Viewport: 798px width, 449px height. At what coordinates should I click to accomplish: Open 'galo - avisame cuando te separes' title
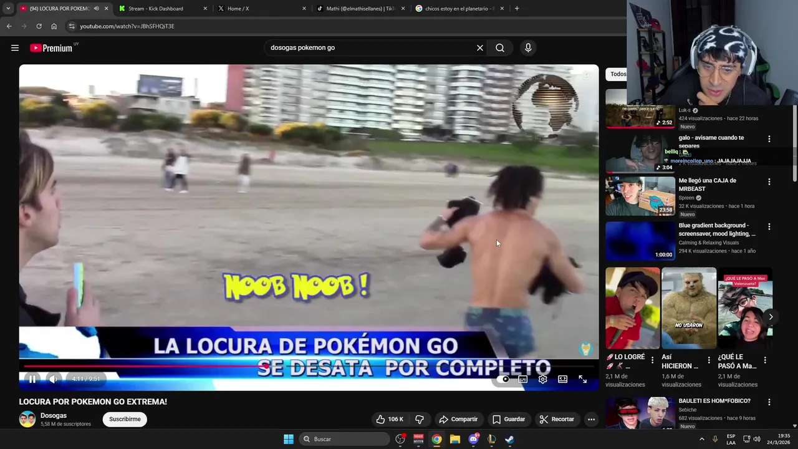click(x=711, y=142)
